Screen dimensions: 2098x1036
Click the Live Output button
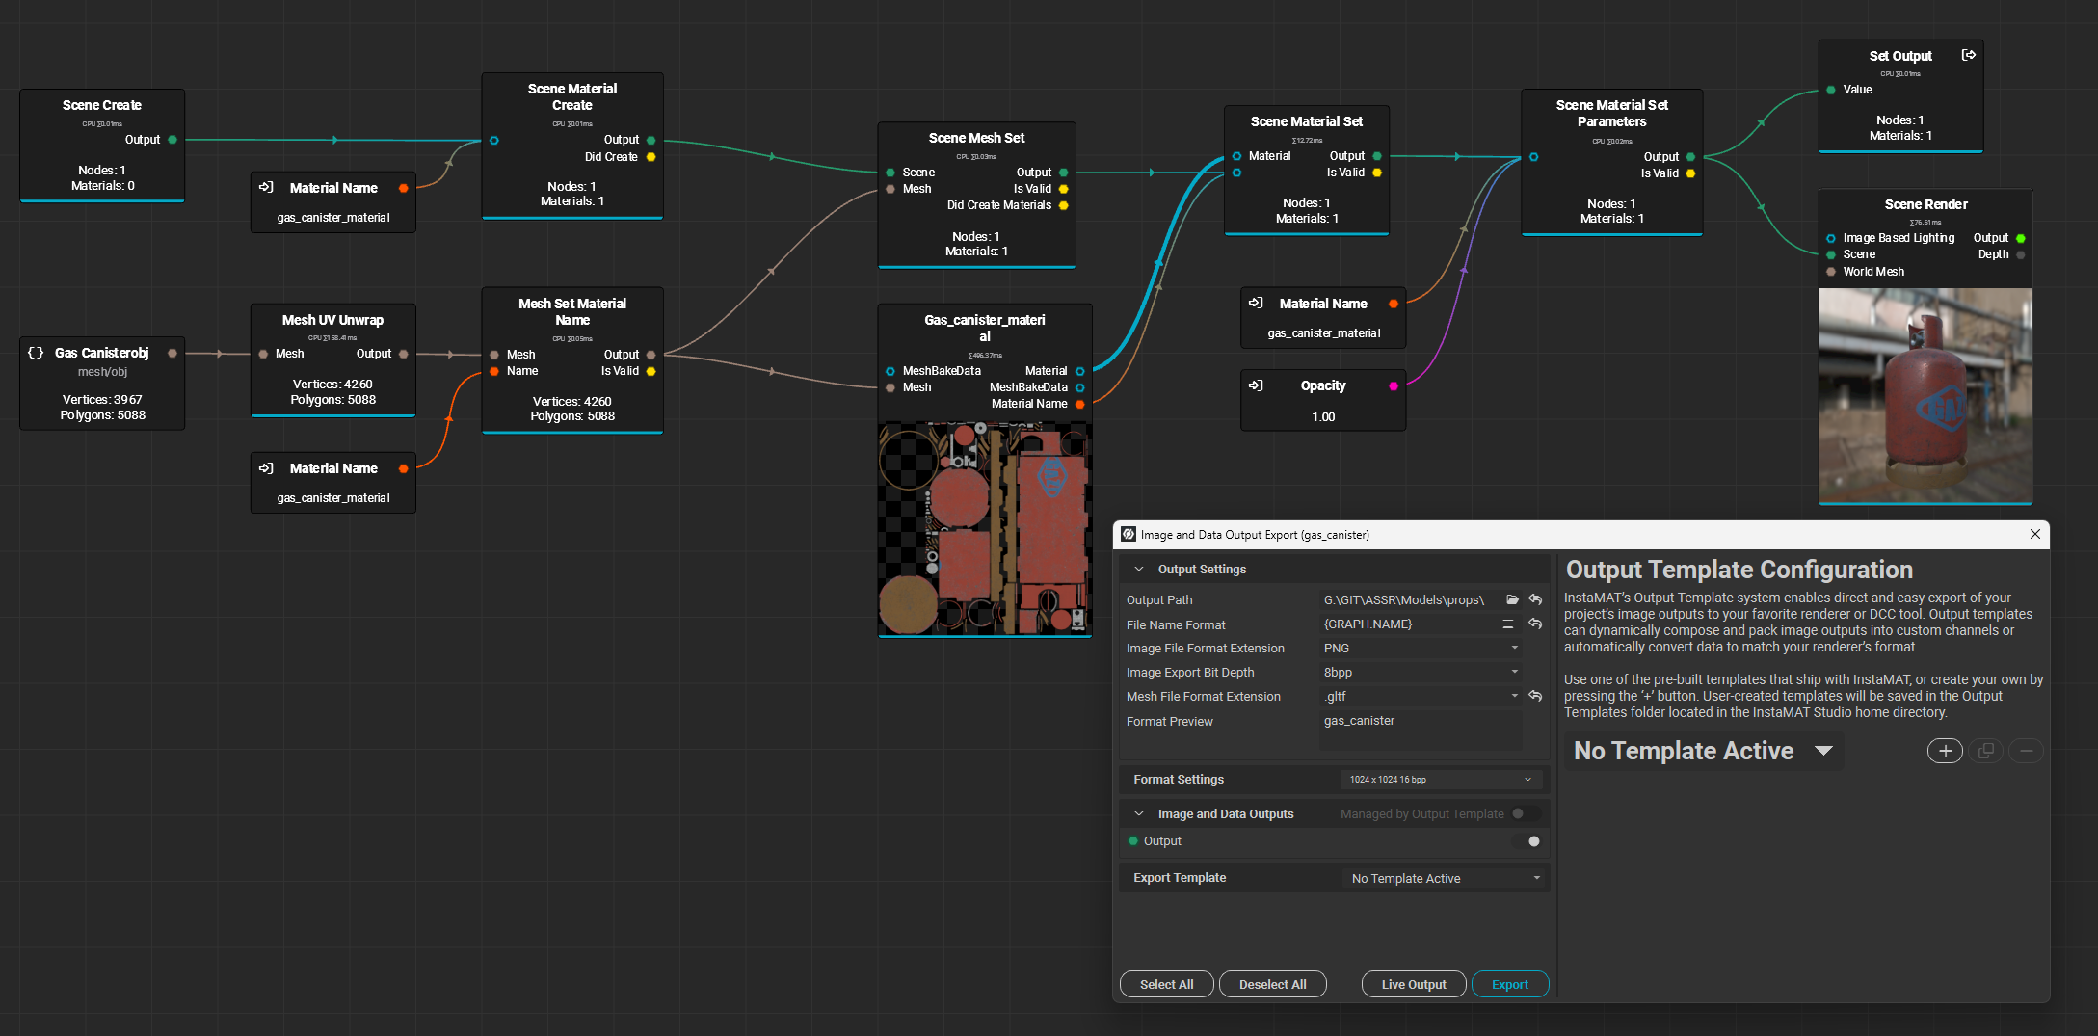pyautogui.click(x=1413, y=984)
